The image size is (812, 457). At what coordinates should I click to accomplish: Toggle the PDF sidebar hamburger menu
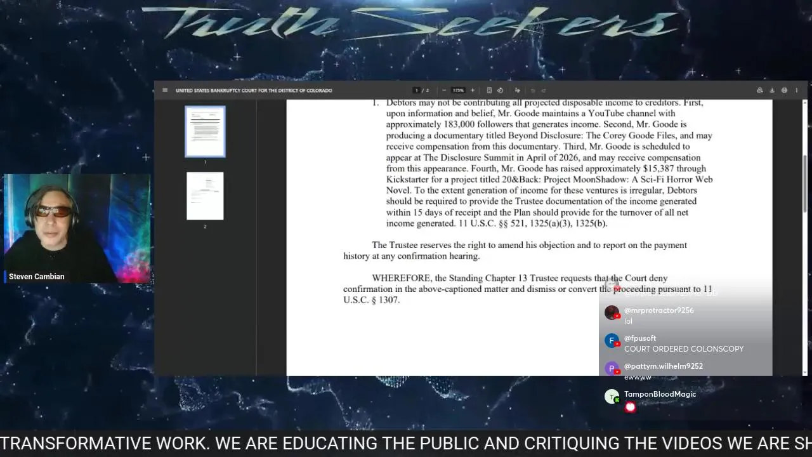[165, 90]
